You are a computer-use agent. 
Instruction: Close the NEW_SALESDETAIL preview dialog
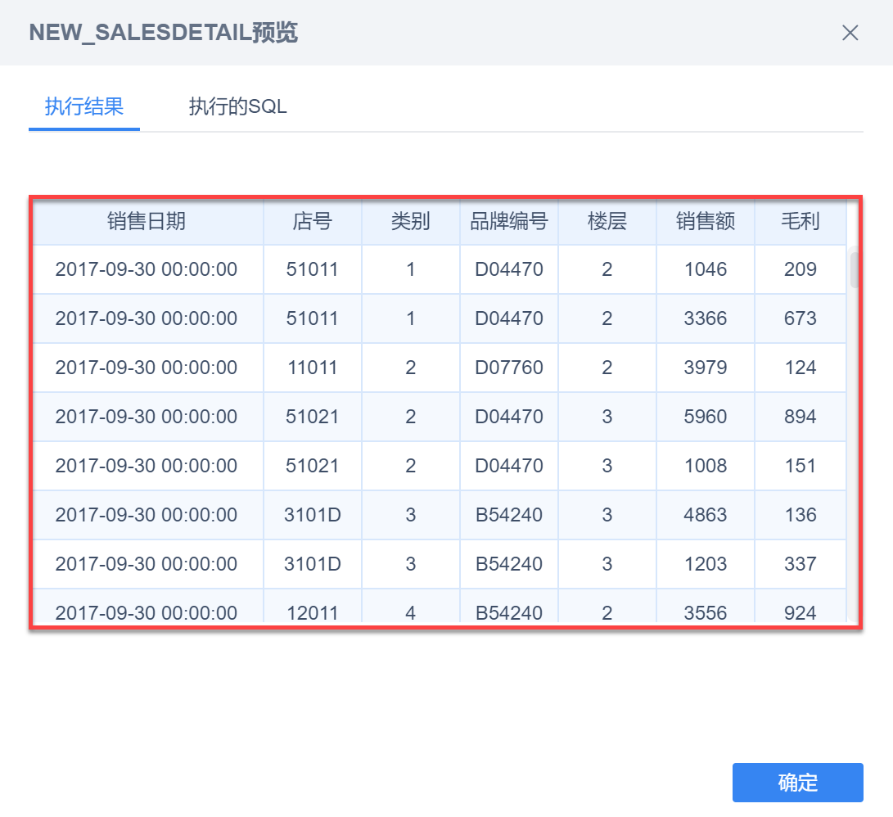pyautogui.click(x=850, y=33)
